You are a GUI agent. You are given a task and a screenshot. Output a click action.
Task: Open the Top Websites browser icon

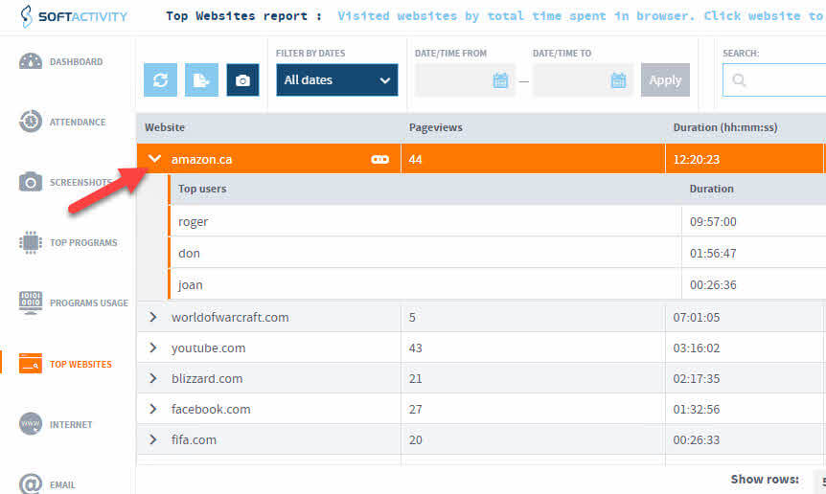pos(30,364)
